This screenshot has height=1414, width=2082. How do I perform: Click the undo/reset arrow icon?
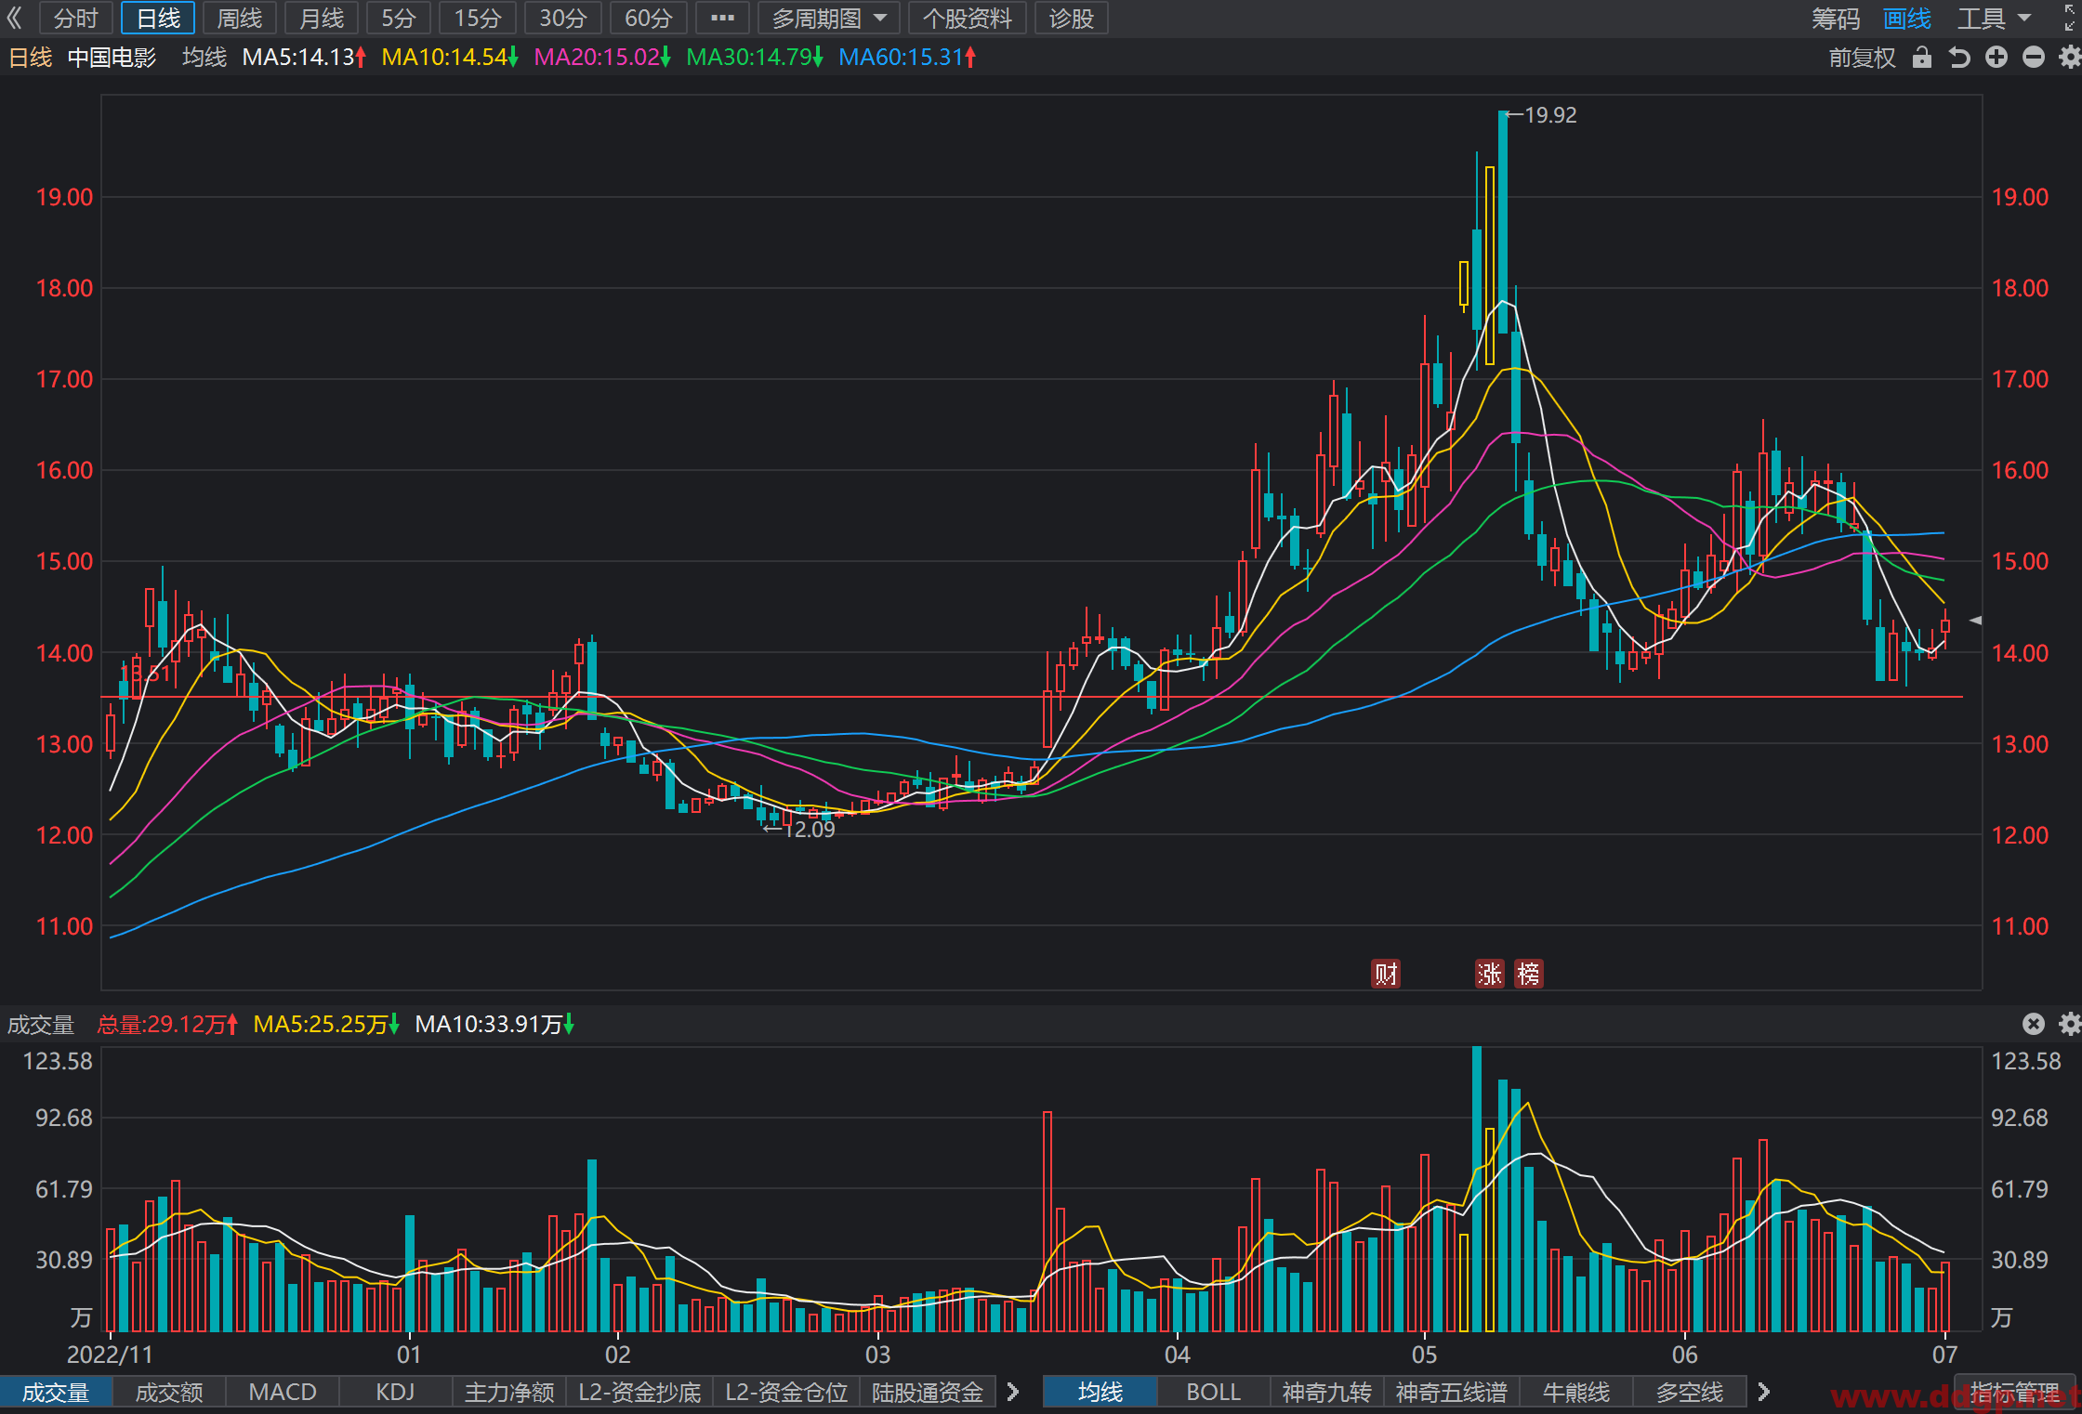[1959, 58]
